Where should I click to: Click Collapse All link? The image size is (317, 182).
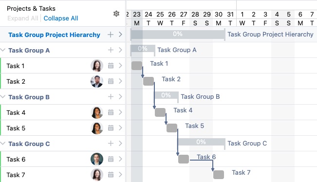click(61, 18)
